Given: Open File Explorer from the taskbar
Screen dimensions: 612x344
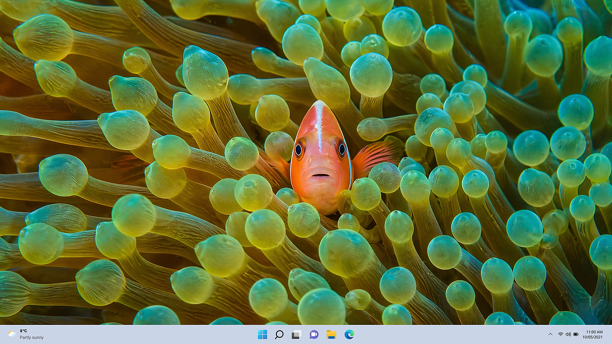Looking at the screenshot, I should (x=331, y=334).
